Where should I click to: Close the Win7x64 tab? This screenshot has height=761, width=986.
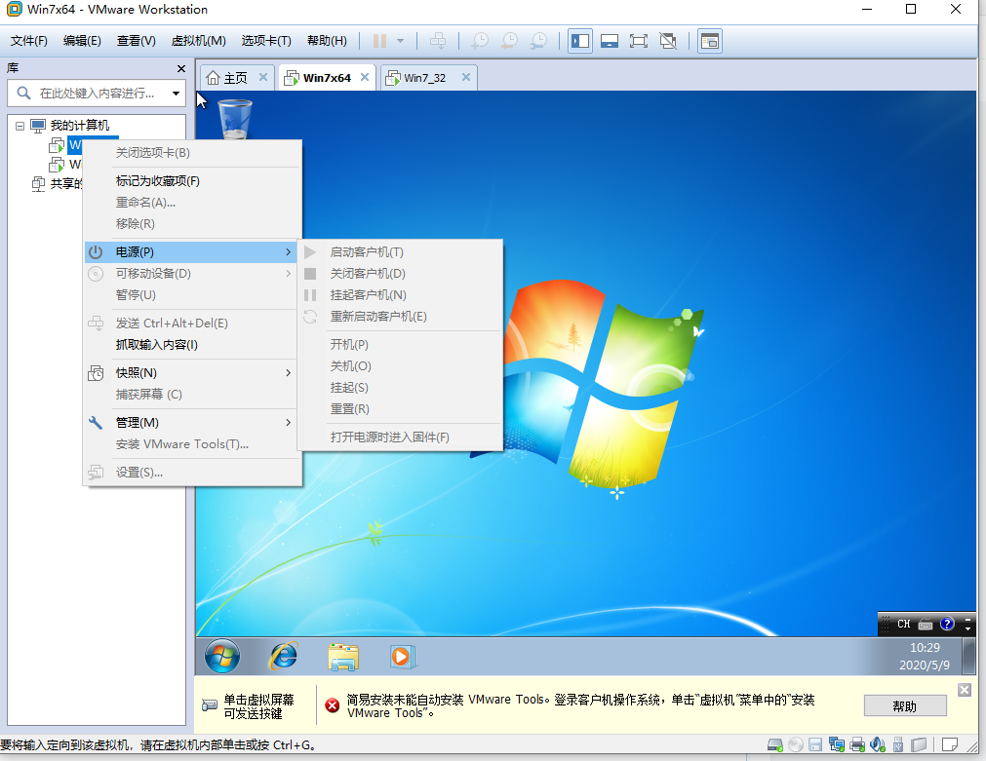(x=365, y=77)
